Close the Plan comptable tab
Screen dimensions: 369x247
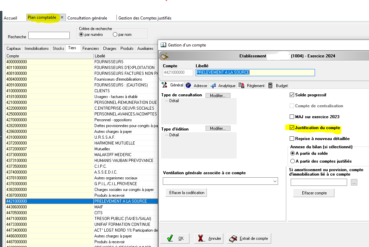pyautogui.click(x=62, y=17)
